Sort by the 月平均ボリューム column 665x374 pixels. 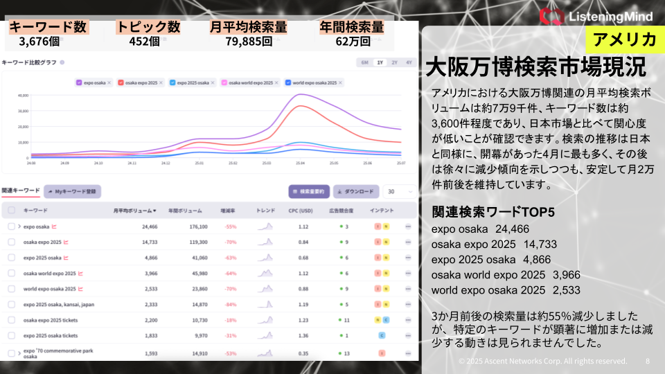click(x=134, y=210)
